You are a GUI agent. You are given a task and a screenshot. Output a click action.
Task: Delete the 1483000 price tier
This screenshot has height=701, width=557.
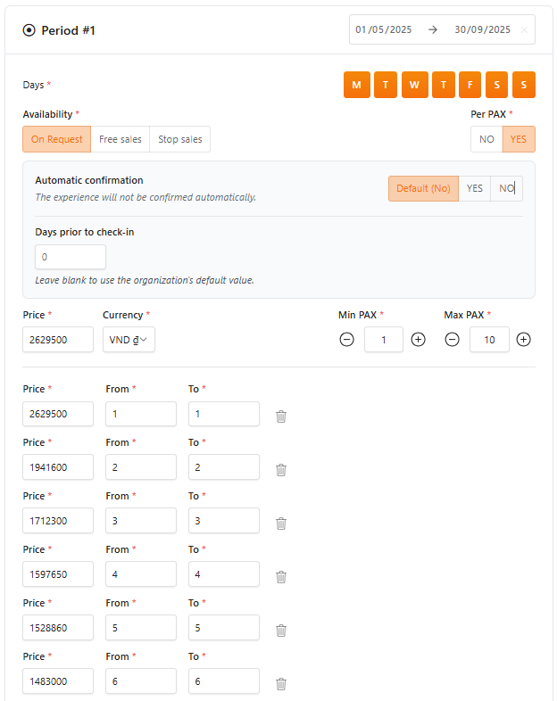tap(281, 683)
